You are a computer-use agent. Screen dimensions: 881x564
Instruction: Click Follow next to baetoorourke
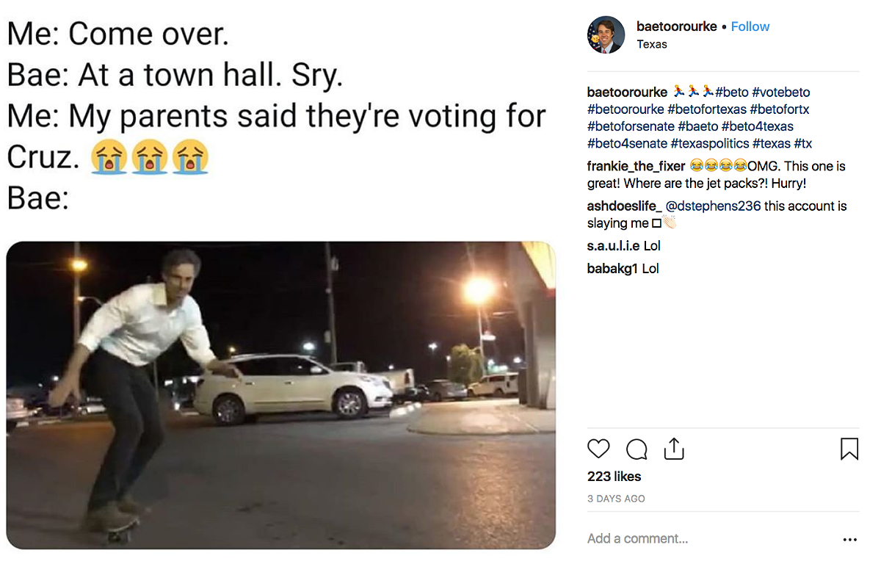coord(750,26)
